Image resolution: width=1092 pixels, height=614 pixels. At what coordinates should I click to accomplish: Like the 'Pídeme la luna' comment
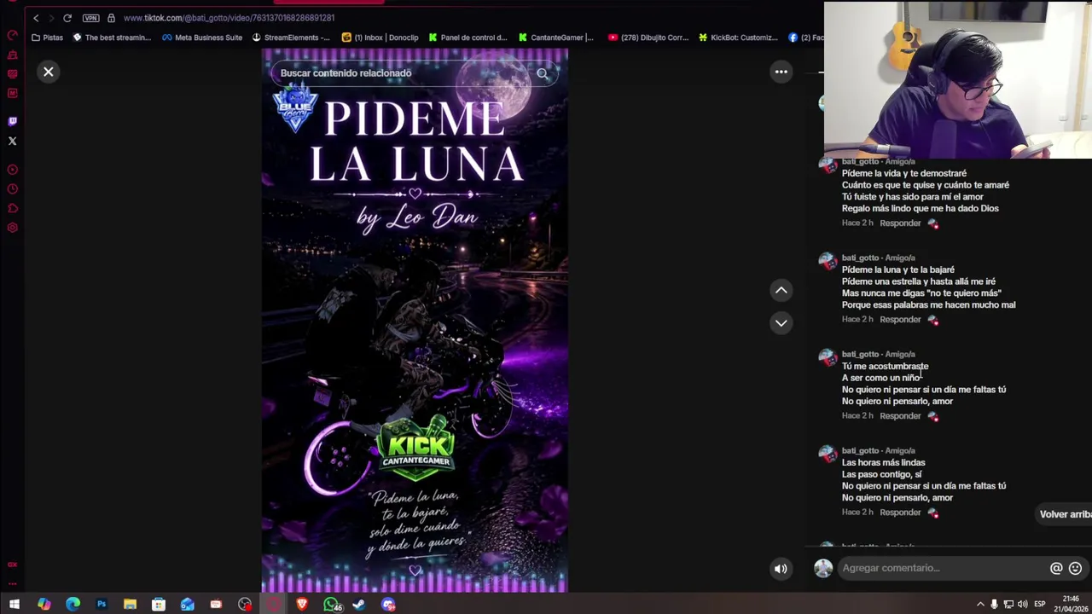coord(932,320)
